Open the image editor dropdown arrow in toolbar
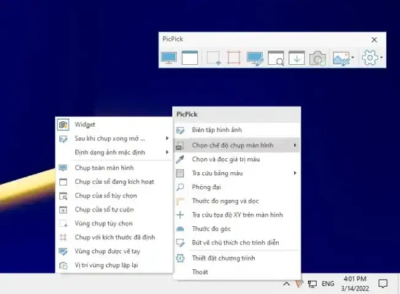 click(x=353, y=58)
